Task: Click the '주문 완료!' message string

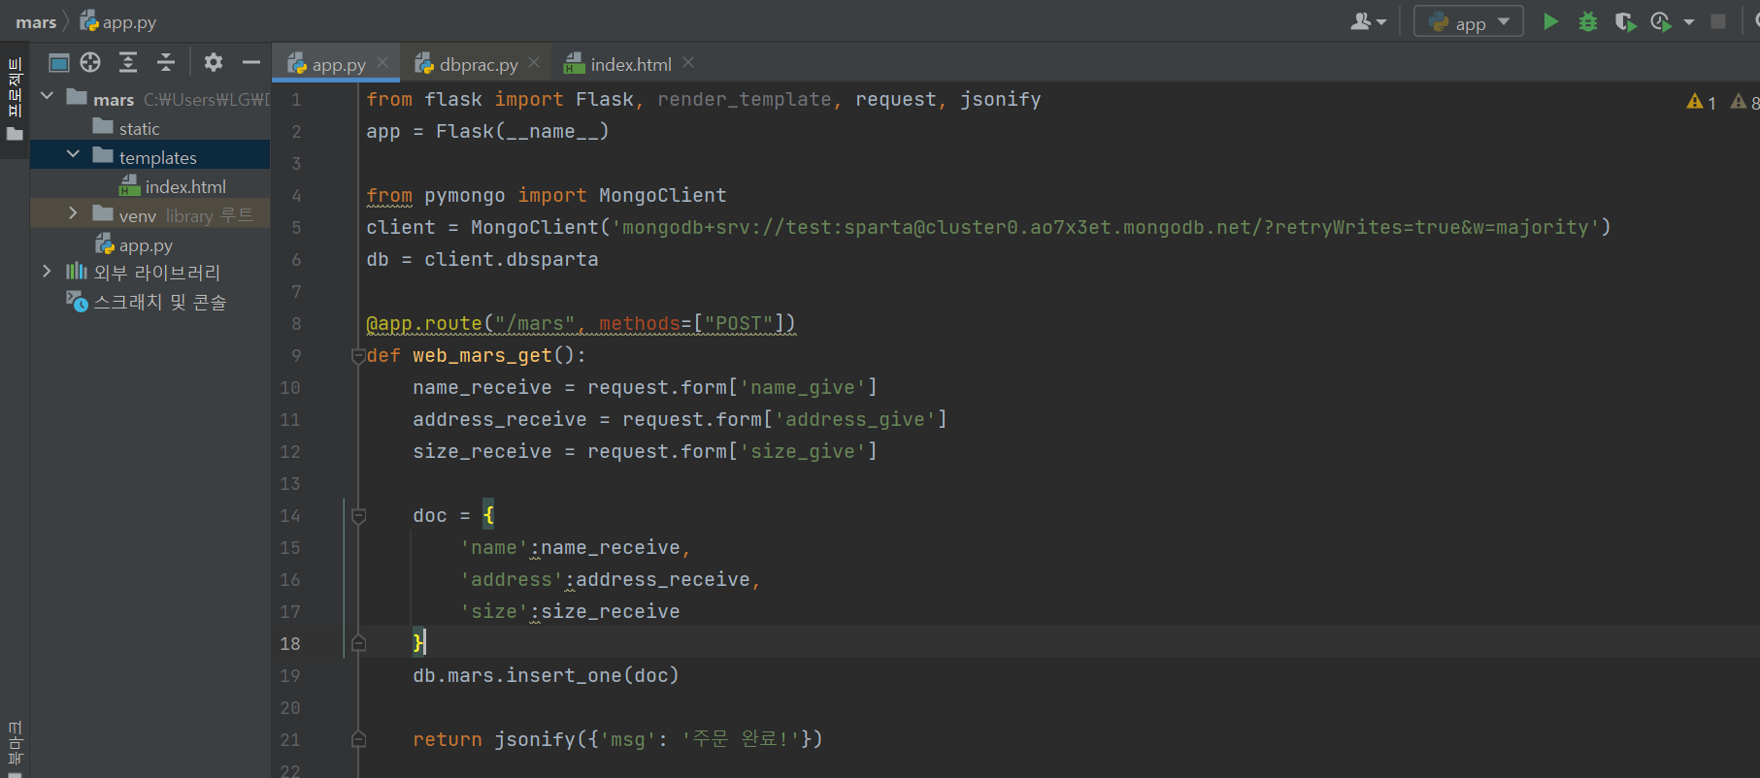Action: [741, 739]
